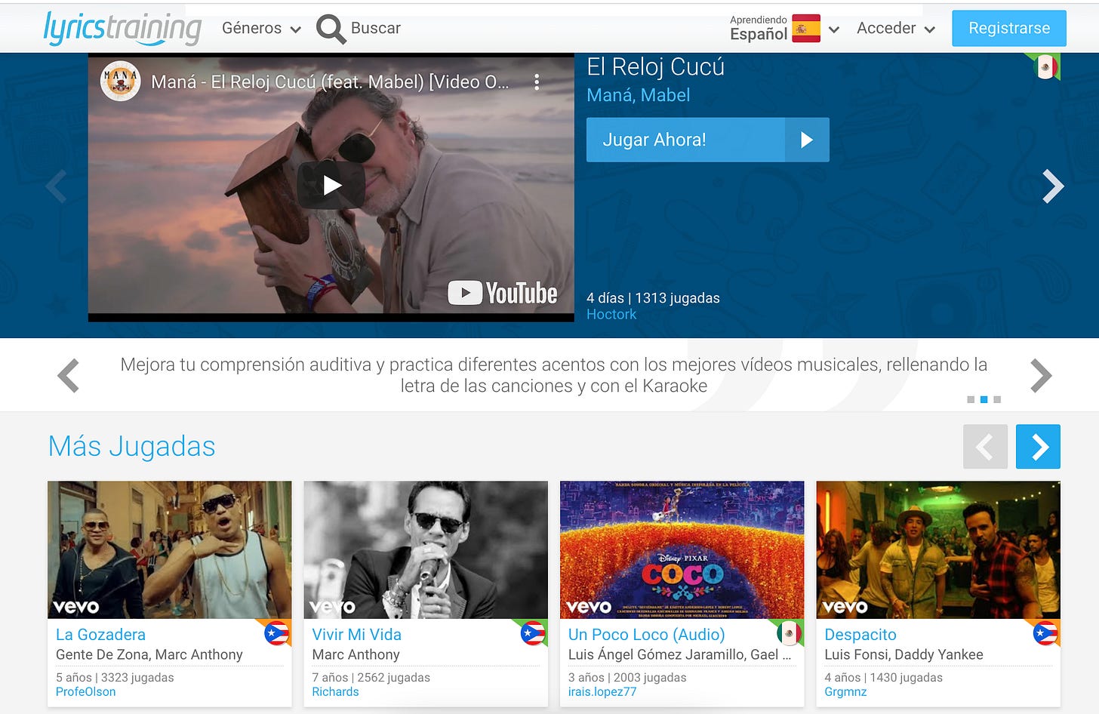Click the Spanish flag language icon
Viewport: 1099px width, 714px height.
click(806, 29)
